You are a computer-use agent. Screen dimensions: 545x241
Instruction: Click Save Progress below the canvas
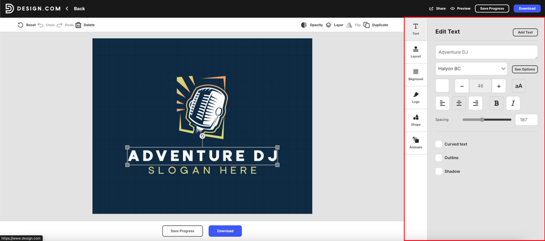tap(182, 231)
